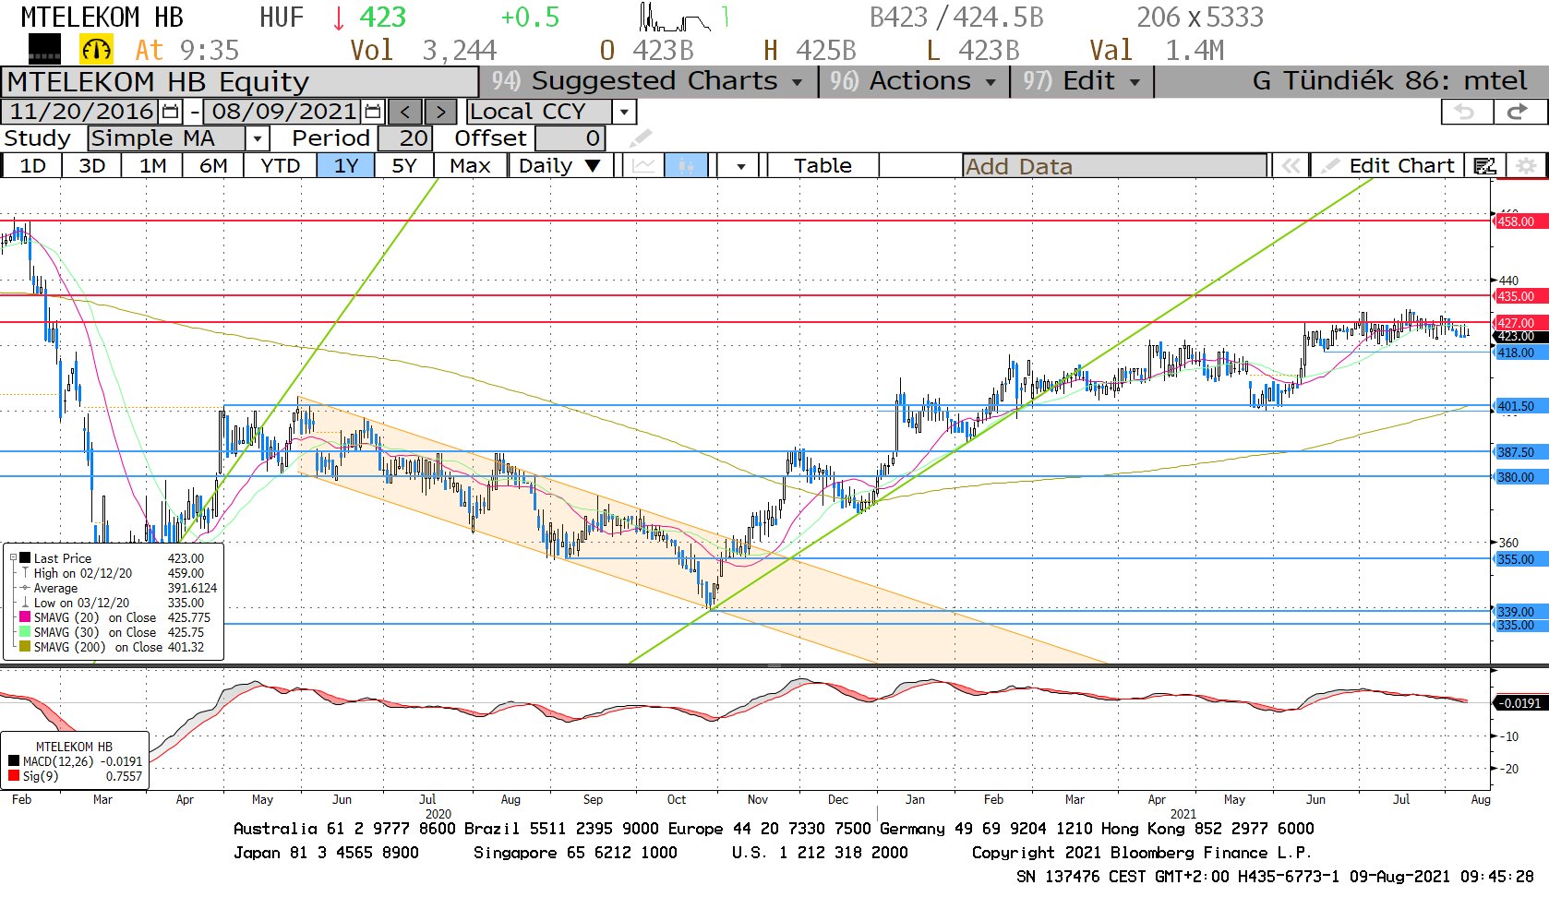Click the red Sig(9) legend swatch

point(15,776)
